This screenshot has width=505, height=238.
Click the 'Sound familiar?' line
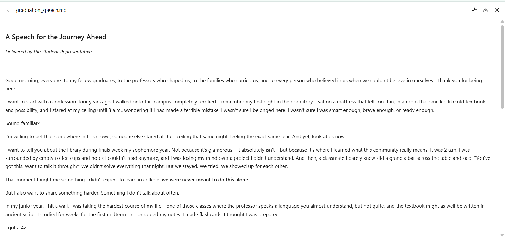[x=23, y=123]
